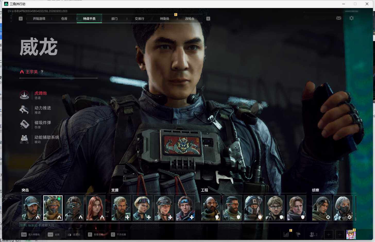Select the 特战干员 tab
The image size is (375, 242).
89,19
